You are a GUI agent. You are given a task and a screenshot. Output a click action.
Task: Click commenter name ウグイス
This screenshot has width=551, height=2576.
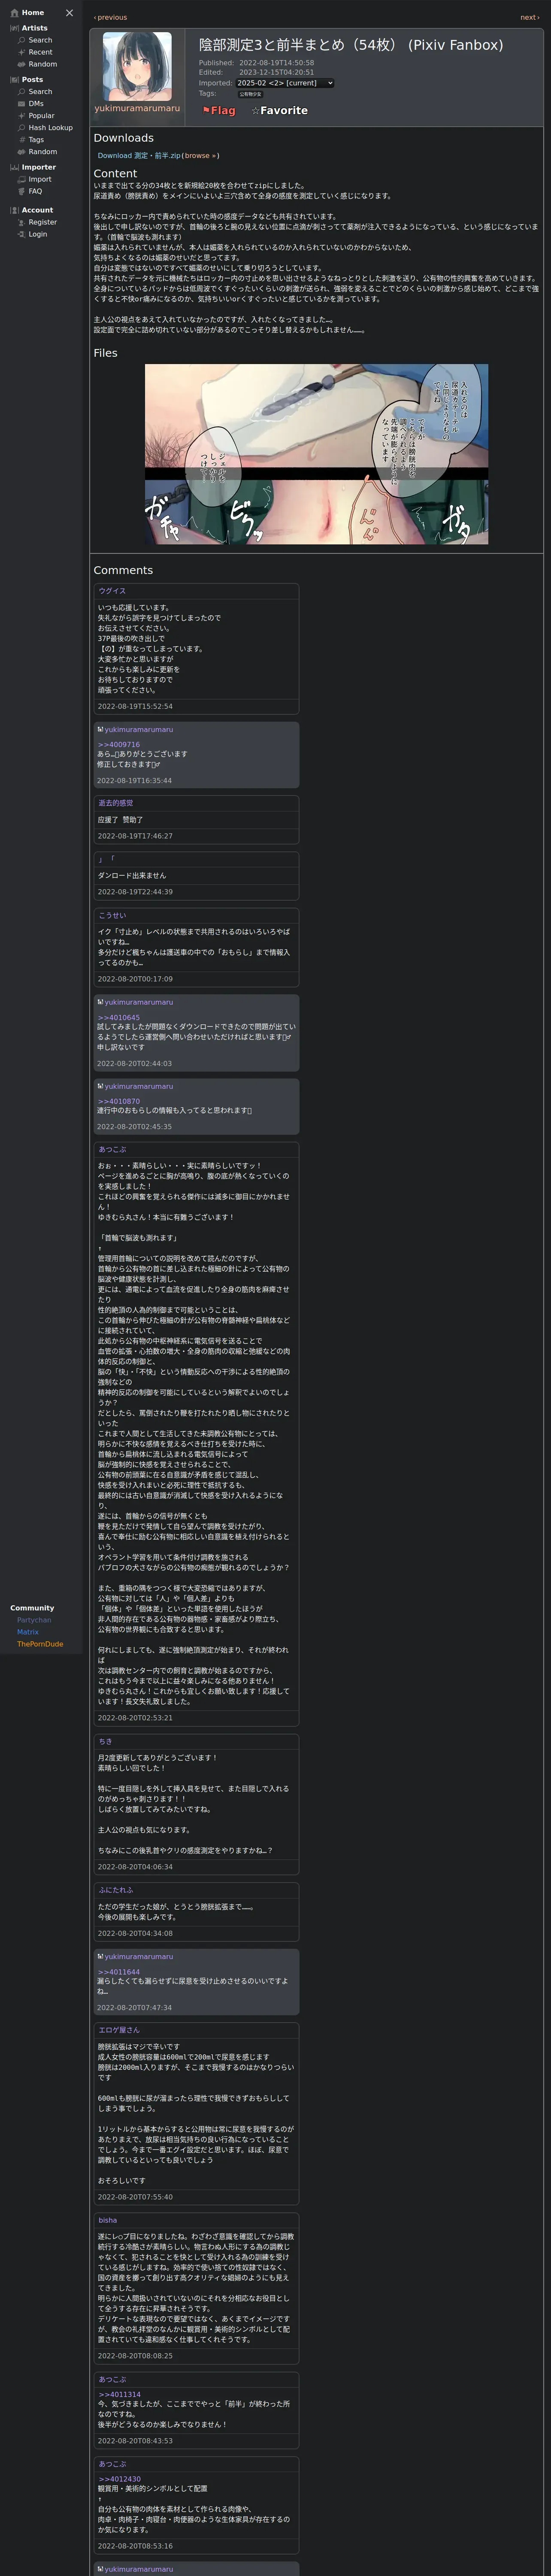click(112, 591)
